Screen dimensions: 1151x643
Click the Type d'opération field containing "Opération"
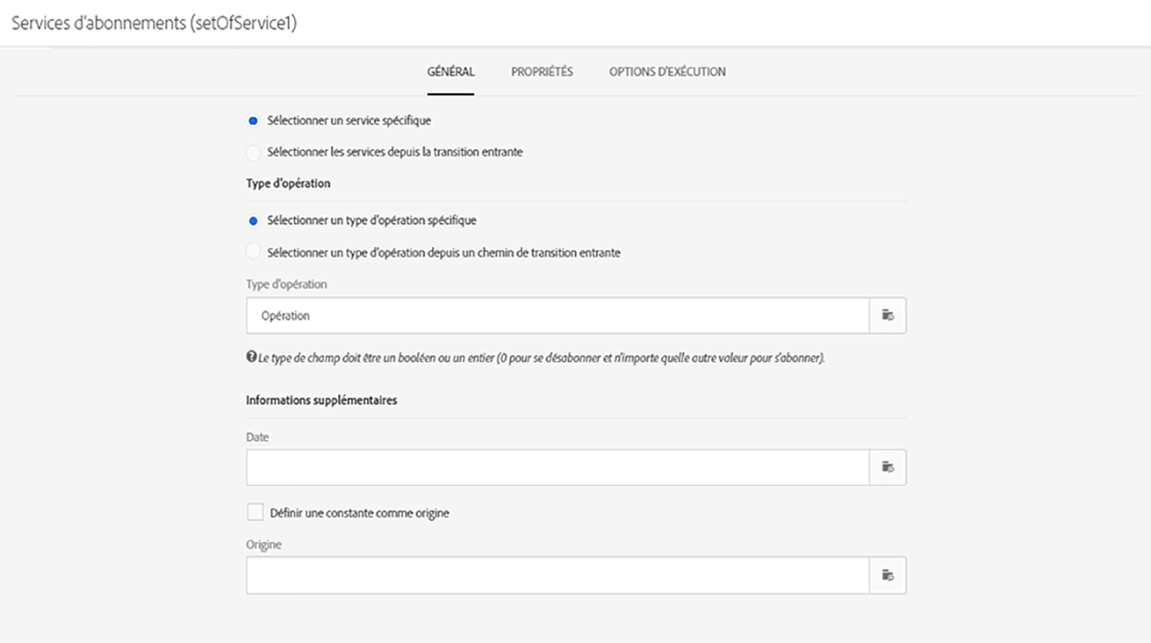click(x=557, y=316)
